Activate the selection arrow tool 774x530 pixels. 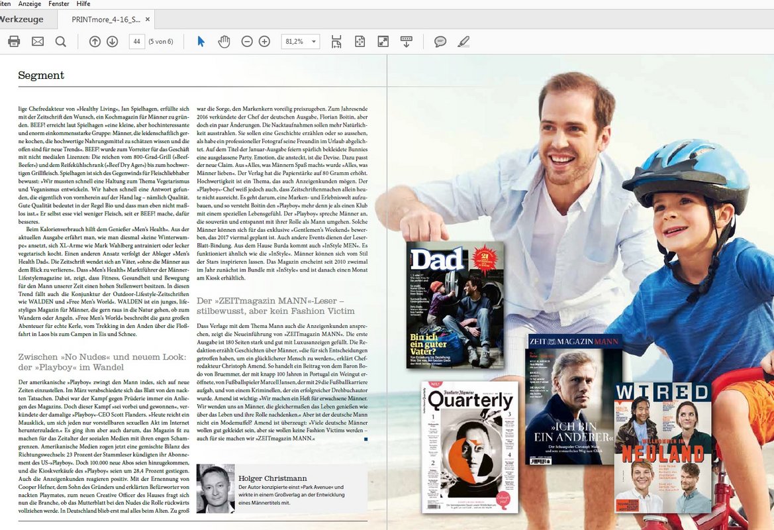201,42
